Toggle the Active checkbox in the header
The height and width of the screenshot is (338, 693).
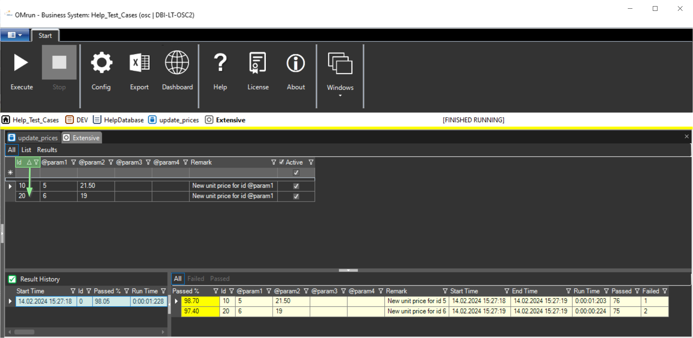pyautogui.click(x=281, y=162)
